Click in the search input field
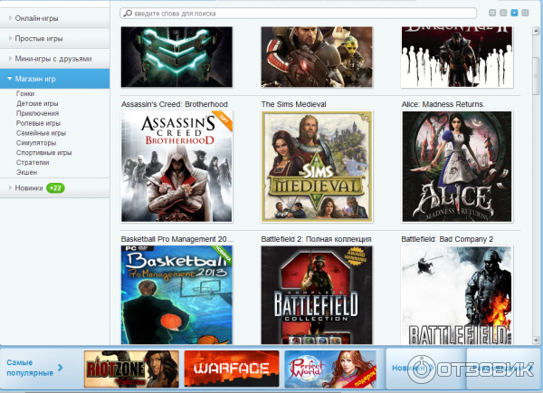 click(299, 14)
